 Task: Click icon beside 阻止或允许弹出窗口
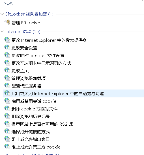(x=7, y=139)
